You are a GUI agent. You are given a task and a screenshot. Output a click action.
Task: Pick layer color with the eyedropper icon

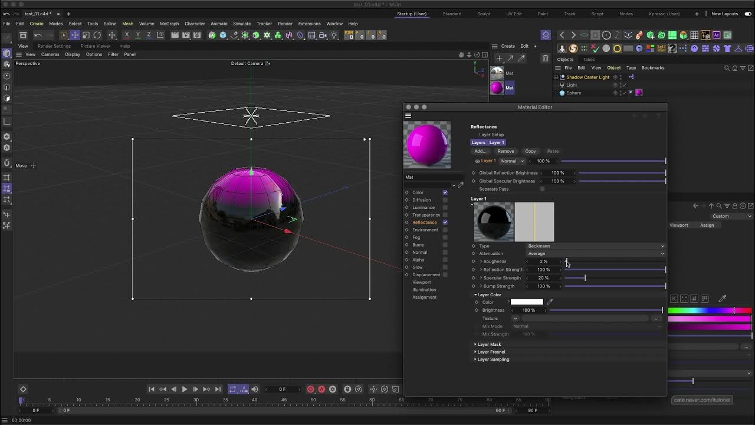pyautogui.click(x=550, y=302)
